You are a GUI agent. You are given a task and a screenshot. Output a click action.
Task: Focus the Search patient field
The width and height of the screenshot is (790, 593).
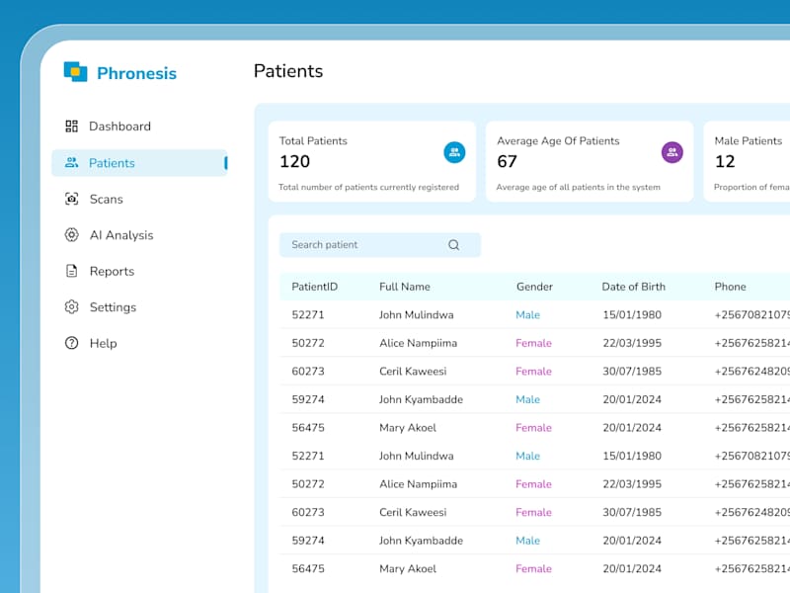380,245
